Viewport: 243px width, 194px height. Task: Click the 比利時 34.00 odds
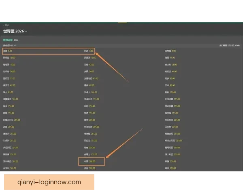point(9,72)
